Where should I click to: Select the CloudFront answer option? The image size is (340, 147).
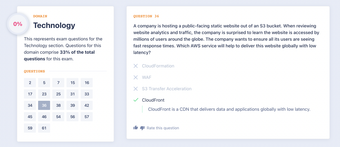[153, 100]
